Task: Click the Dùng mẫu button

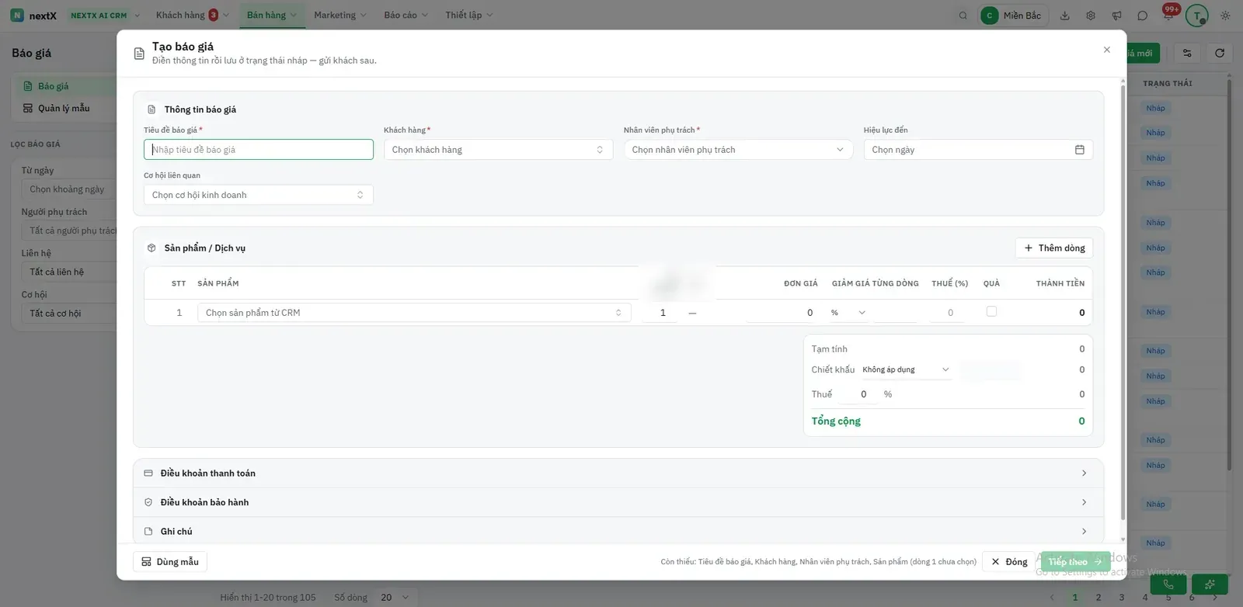Action: [x=170, y=562]
